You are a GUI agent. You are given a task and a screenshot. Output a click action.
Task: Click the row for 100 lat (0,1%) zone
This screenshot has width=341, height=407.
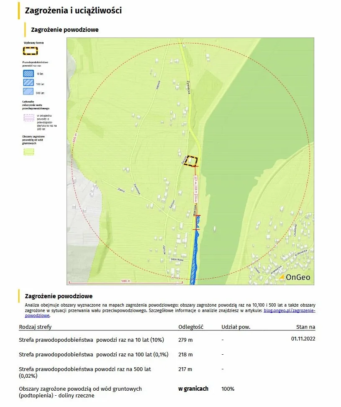point(167,354)
